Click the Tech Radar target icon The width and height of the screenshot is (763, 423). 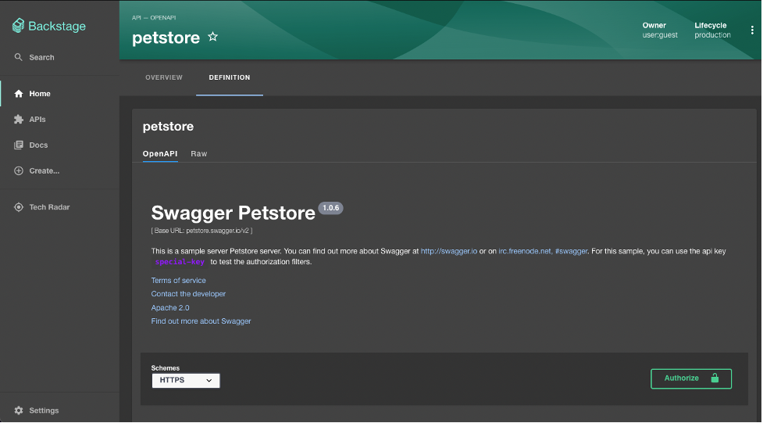pos(19,207)
